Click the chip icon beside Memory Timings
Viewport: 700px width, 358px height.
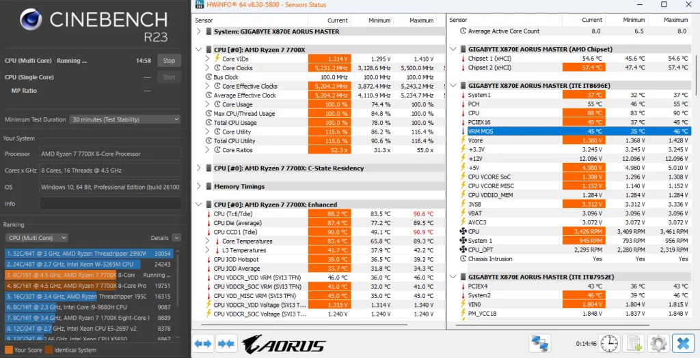coord(208,187)
